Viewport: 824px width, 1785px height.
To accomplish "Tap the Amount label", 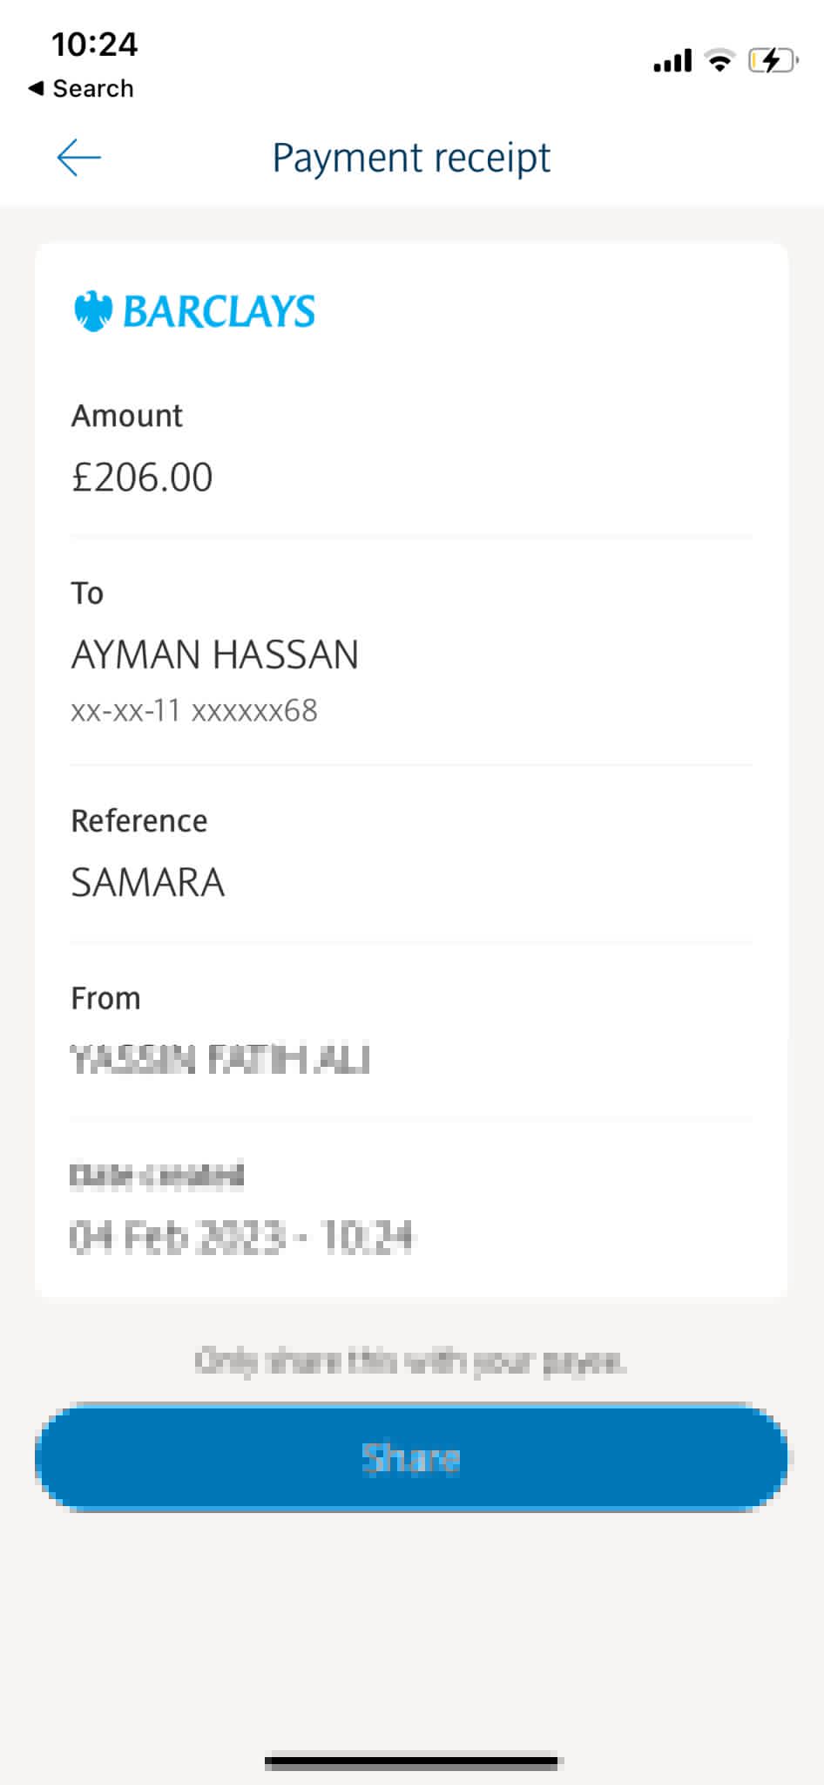I will tap(126, 416).
